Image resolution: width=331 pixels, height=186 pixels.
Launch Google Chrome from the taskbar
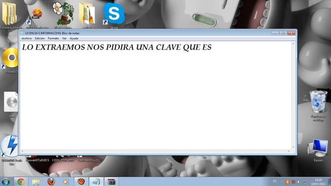pos(21,181)
